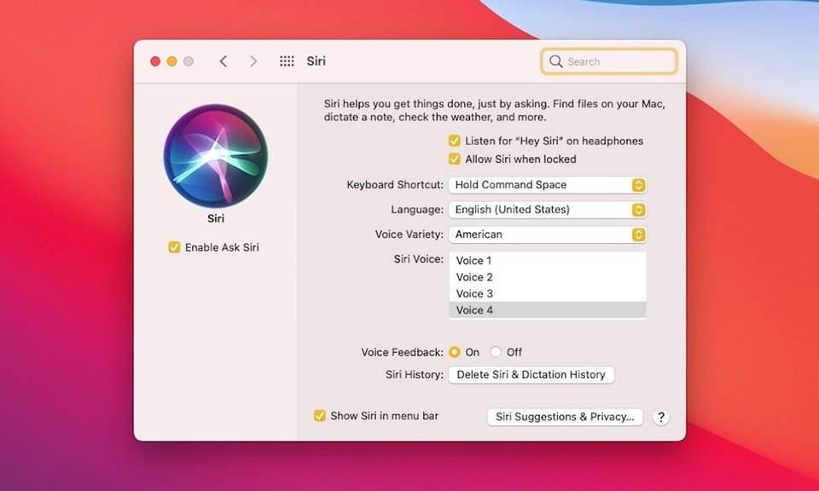Toggle Enable Ask Siri checkbox
Viewport: 819px width, 491px height.
[174, 247]
